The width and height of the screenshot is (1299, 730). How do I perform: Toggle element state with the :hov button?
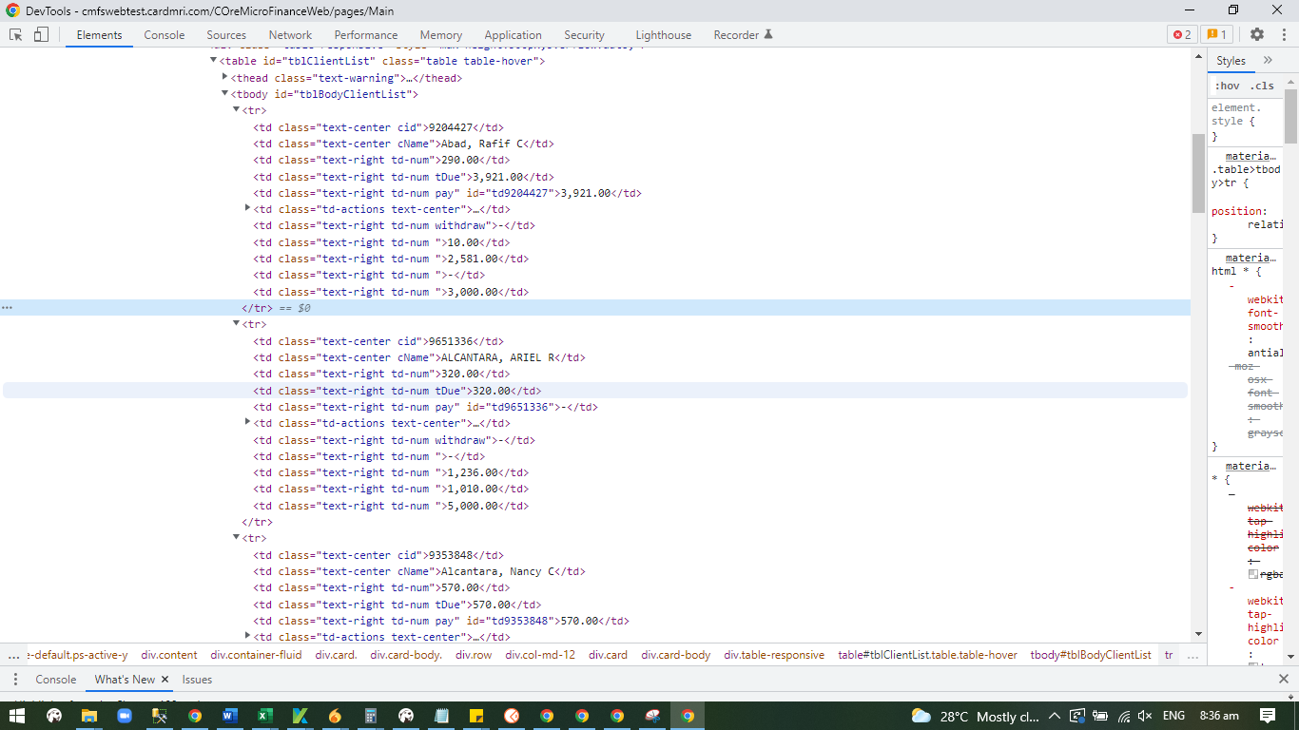click(1228, 85)
